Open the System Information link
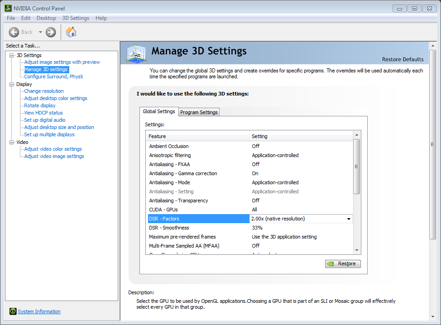 39,311
